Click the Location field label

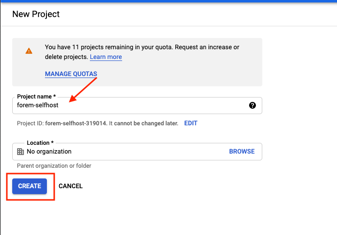40,143
